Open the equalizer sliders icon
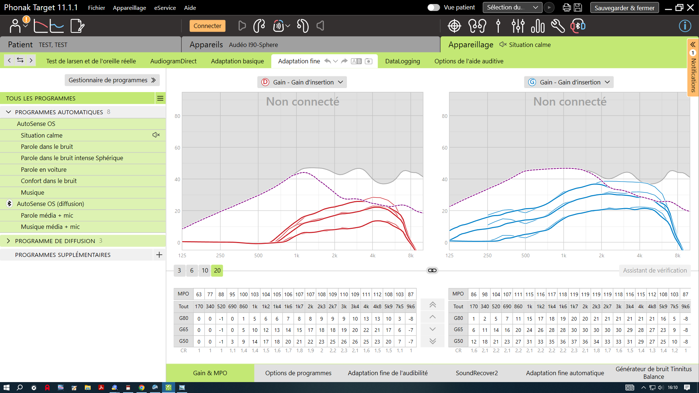Screen dimensions: 699x393 (x=518, y=26)
